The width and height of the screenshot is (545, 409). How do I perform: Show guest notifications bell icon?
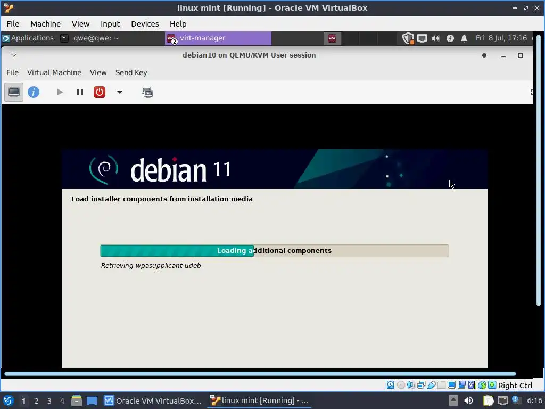464,38
